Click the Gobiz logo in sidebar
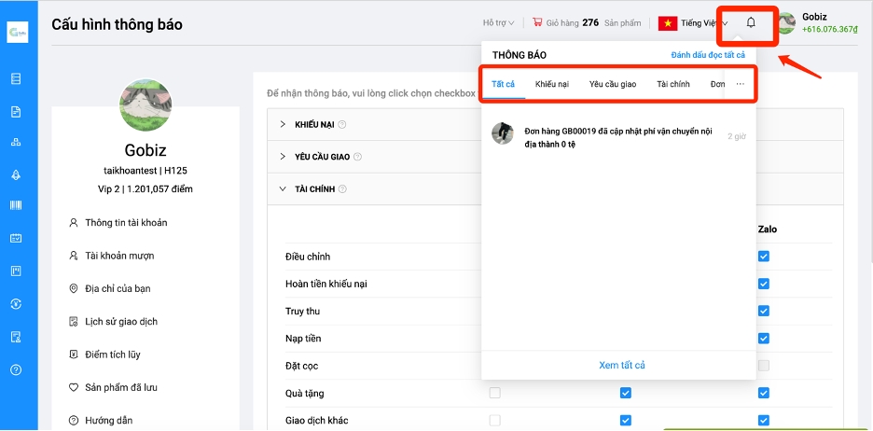This screenshot has width=873, height=431. pos(18,34)
